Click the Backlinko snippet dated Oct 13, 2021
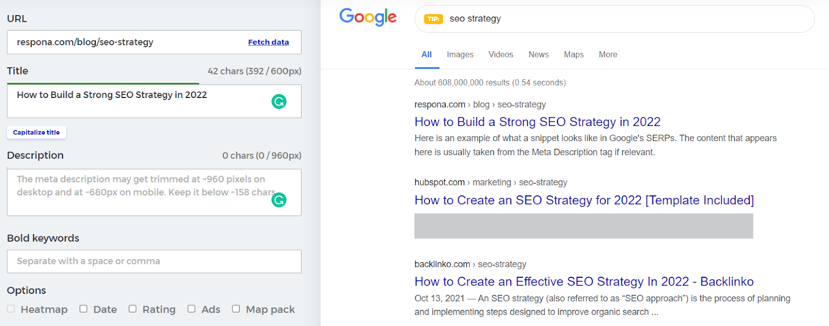Screen dimensions: 829x326 pyautogui.click(x=602, y=305)
